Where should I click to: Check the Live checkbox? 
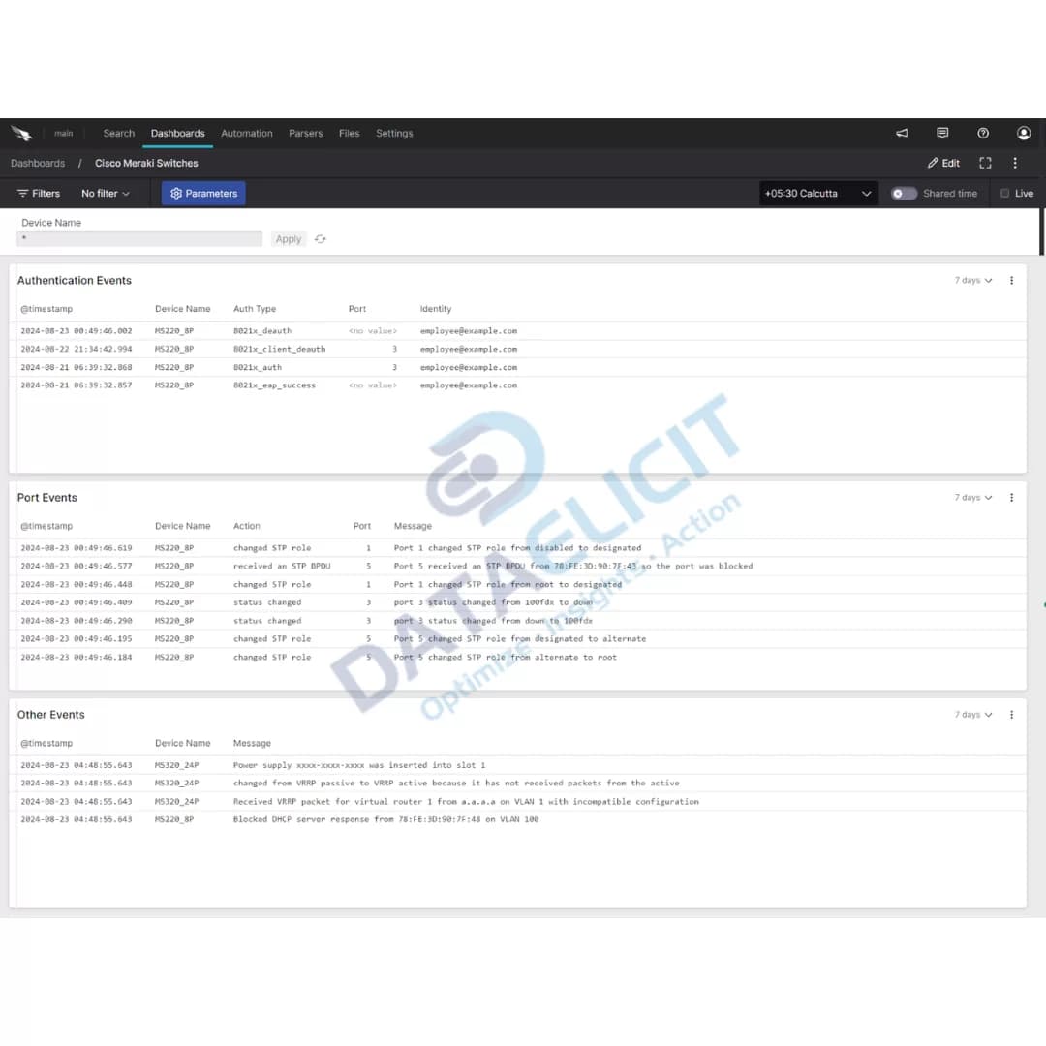tap(1006, 193)
